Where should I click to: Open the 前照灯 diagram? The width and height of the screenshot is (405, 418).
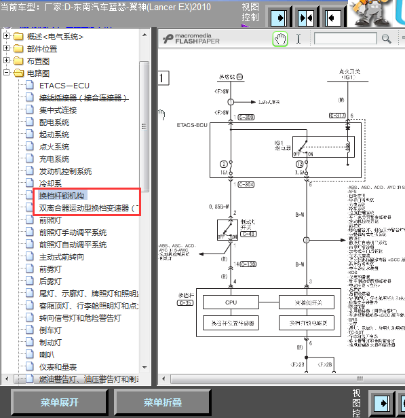pos(50,220)
